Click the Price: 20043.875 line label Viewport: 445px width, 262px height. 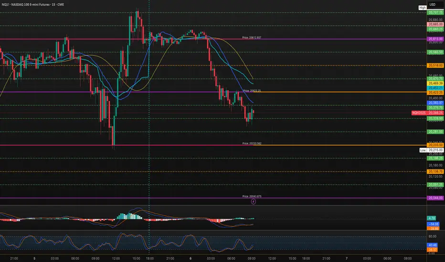point(252,196)
